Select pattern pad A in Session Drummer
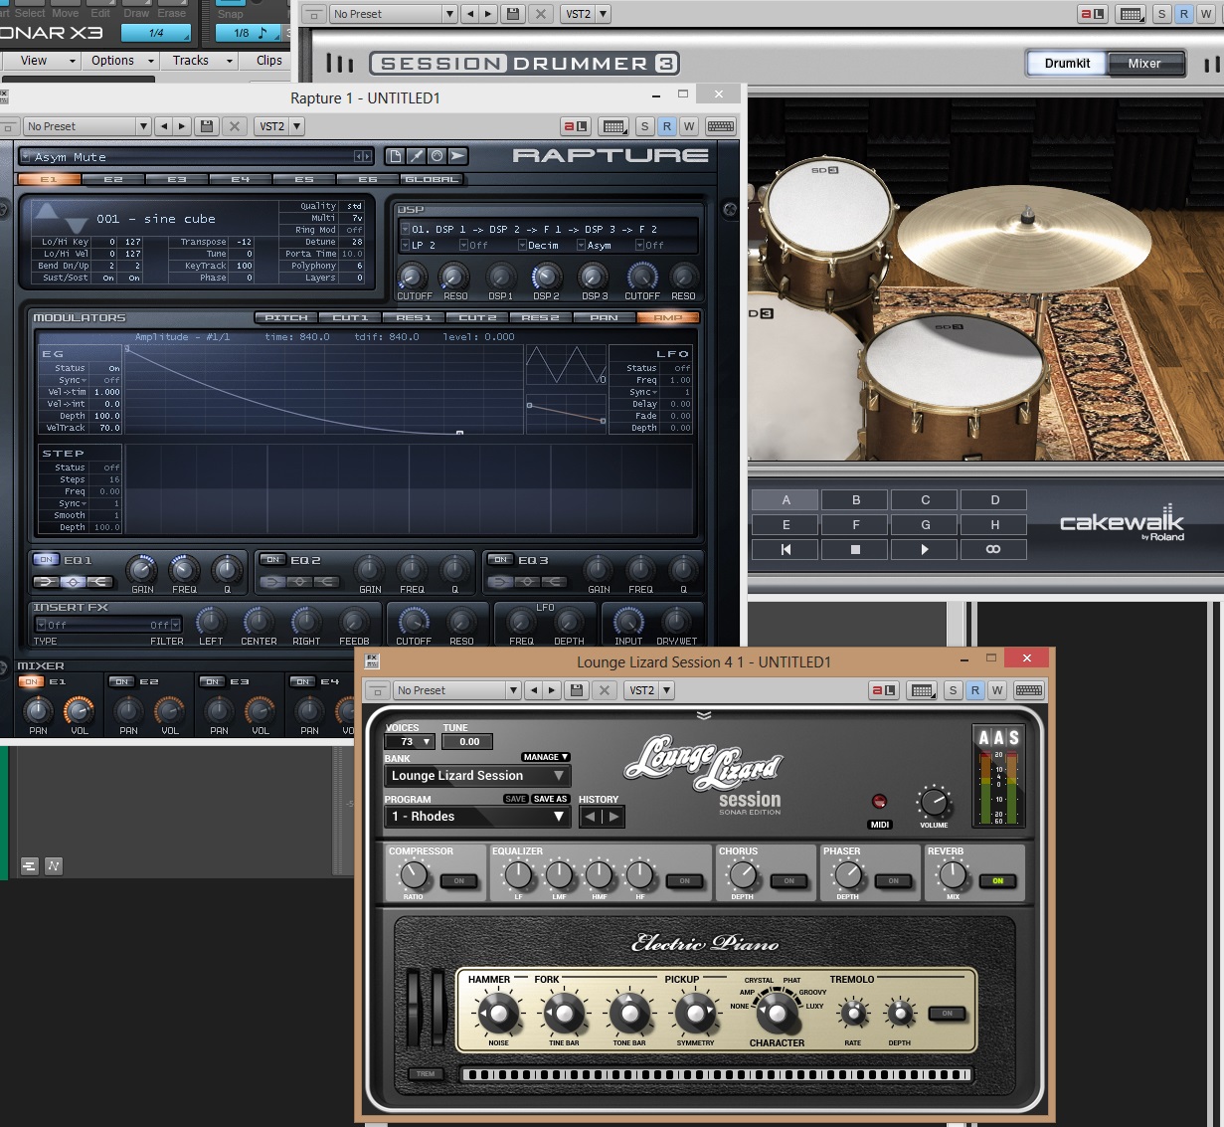1224x1127 pixels. [x=786, y=499]
